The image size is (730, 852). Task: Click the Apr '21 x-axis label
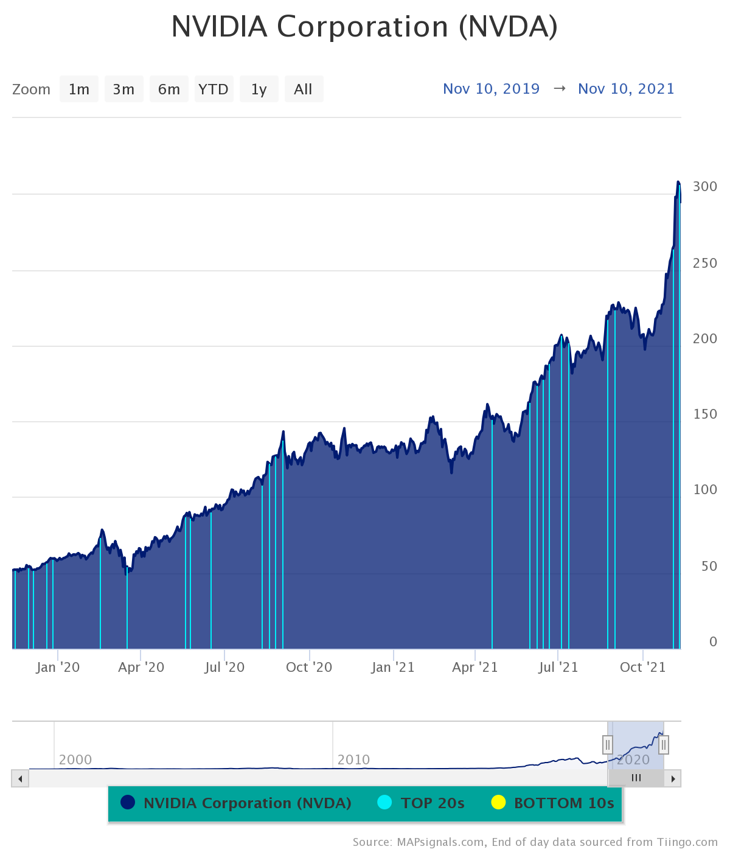[475, 668]
